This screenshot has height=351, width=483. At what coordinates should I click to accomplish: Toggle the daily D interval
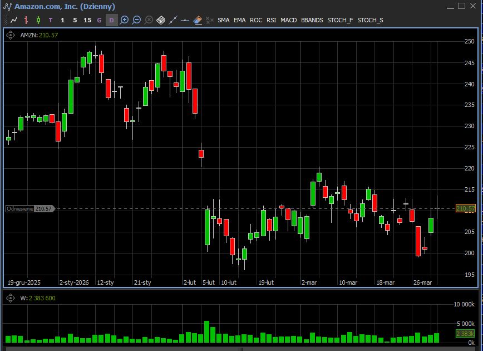(111, 20)
